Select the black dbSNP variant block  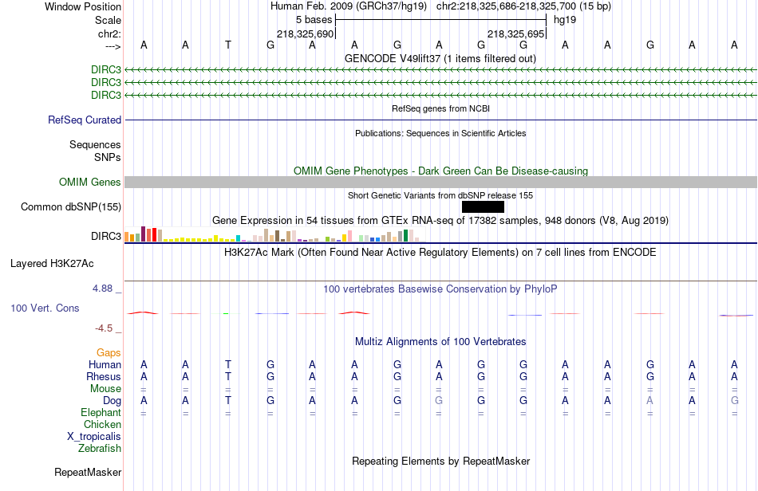coord(483,207)
